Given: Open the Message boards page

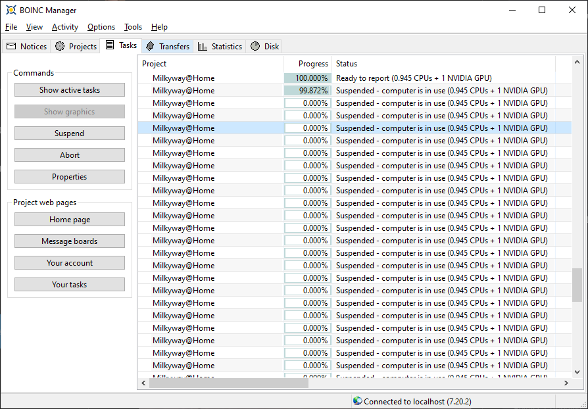Looking at the screenshot, I should (x=70, y=241).
